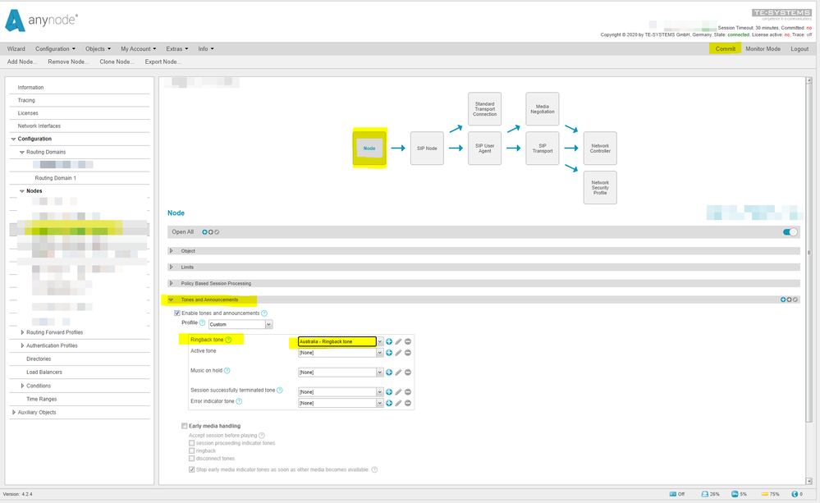This screenshot has height=503, width=820.
Task: Click the telephone icon in status bar
Action: [795, 494]
